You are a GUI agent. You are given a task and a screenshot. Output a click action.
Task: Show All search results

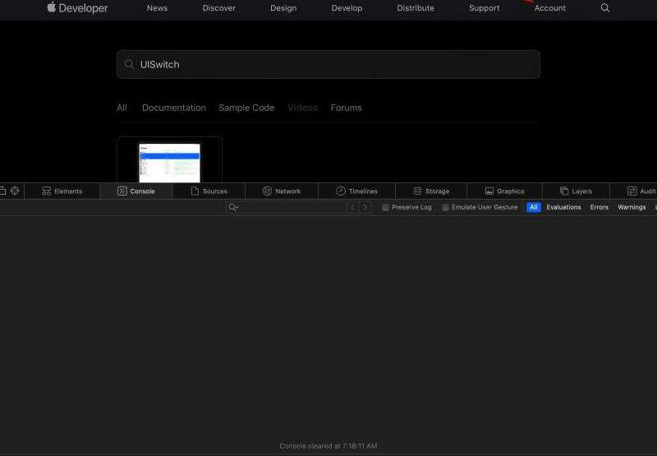tap(122, 108)
